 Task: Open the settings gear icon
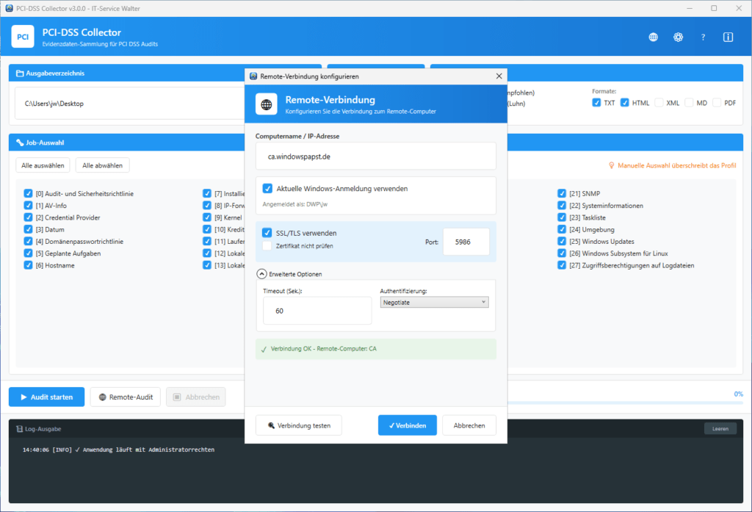coord(678,36)
